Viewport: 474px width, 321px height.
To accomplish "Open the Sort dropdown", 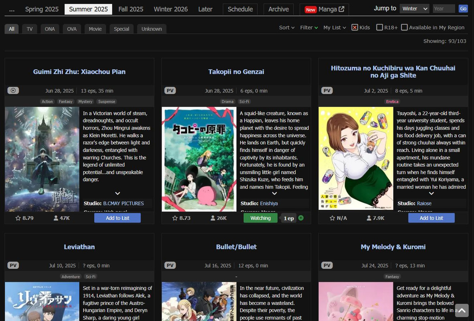I will (x=286, y=27).
